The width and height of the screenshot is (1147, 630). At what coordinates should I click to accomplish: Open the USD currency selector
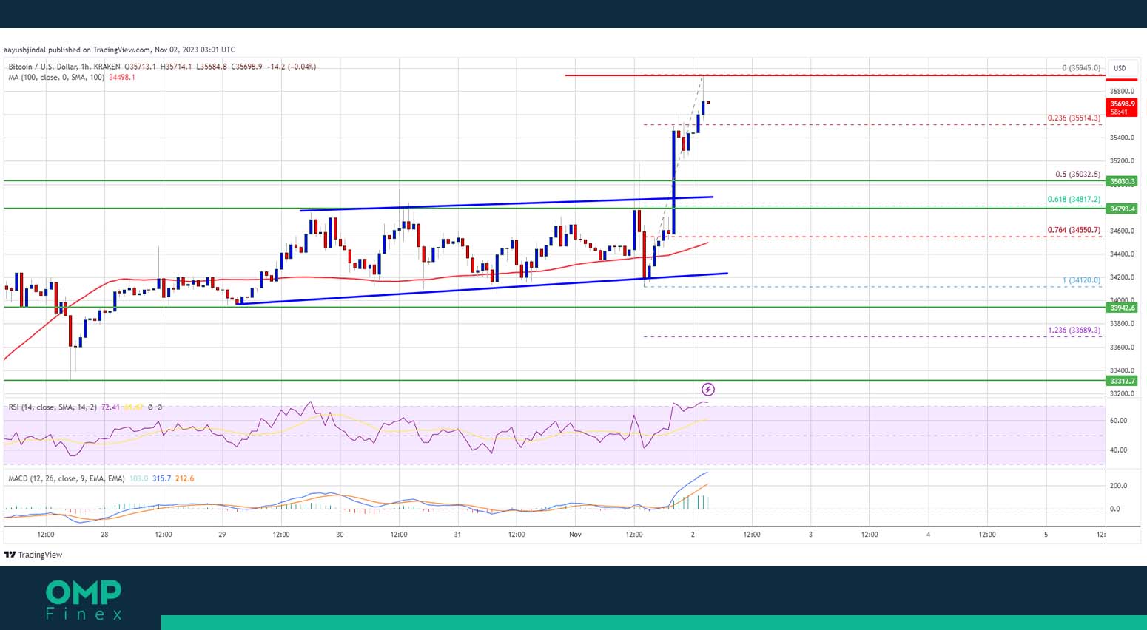coord(1120,68)
